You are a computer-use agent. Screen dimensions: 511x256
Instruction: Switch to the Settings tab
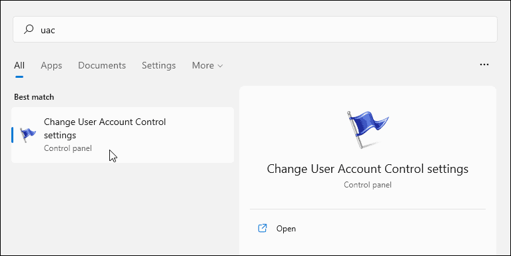pyautogui.click(x=159, y=65)
